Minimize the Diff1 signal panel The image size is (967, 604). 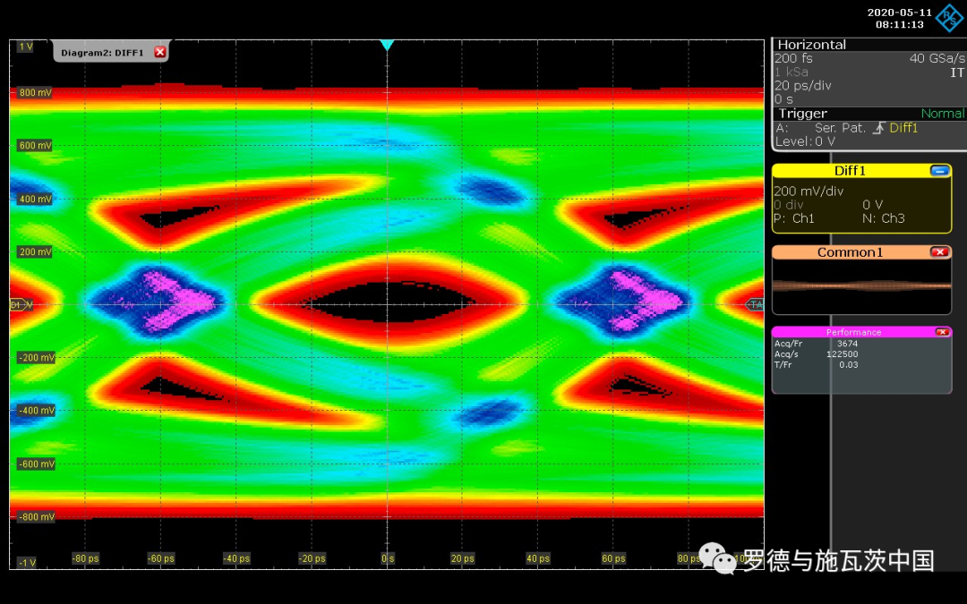[x=939, y=171]
